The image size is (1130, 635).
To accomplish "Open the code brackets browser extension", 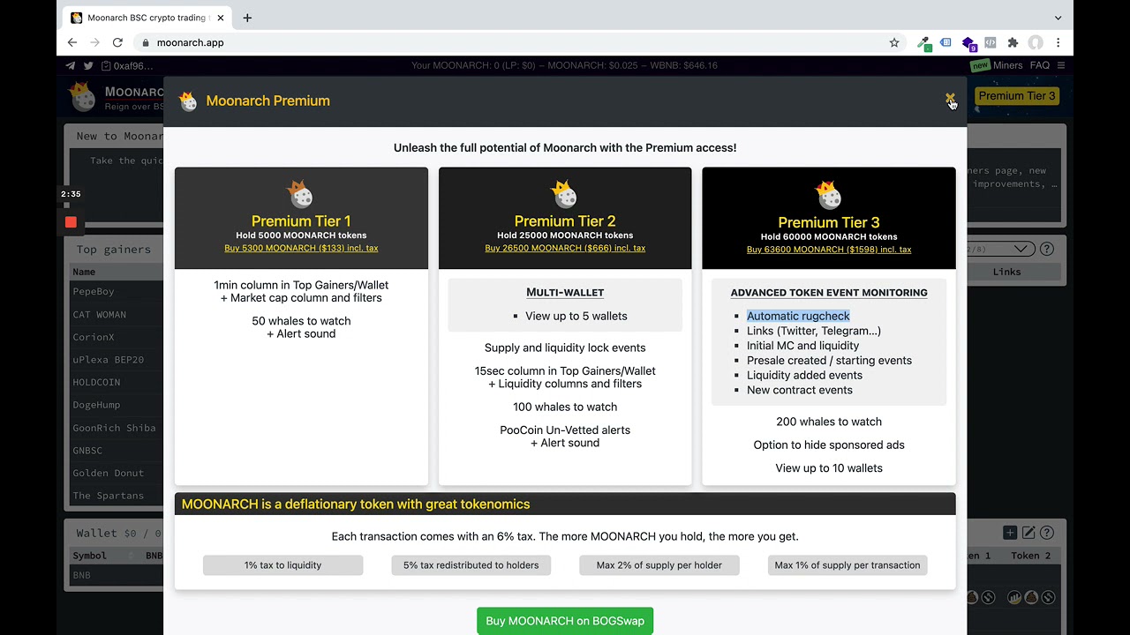I will point(991,42).
